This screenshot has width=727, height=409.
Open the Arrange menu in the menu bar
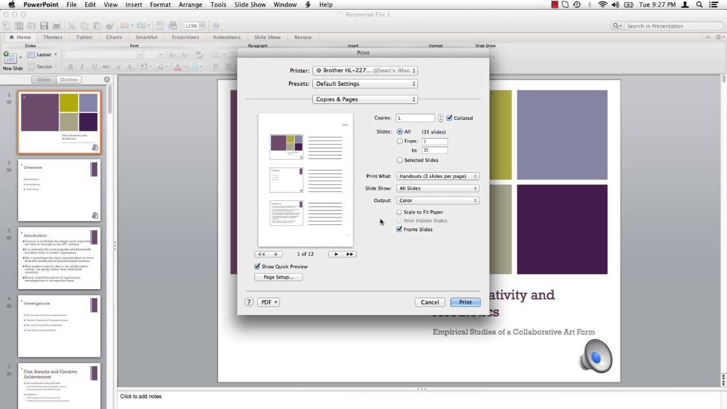coord(190,5)
